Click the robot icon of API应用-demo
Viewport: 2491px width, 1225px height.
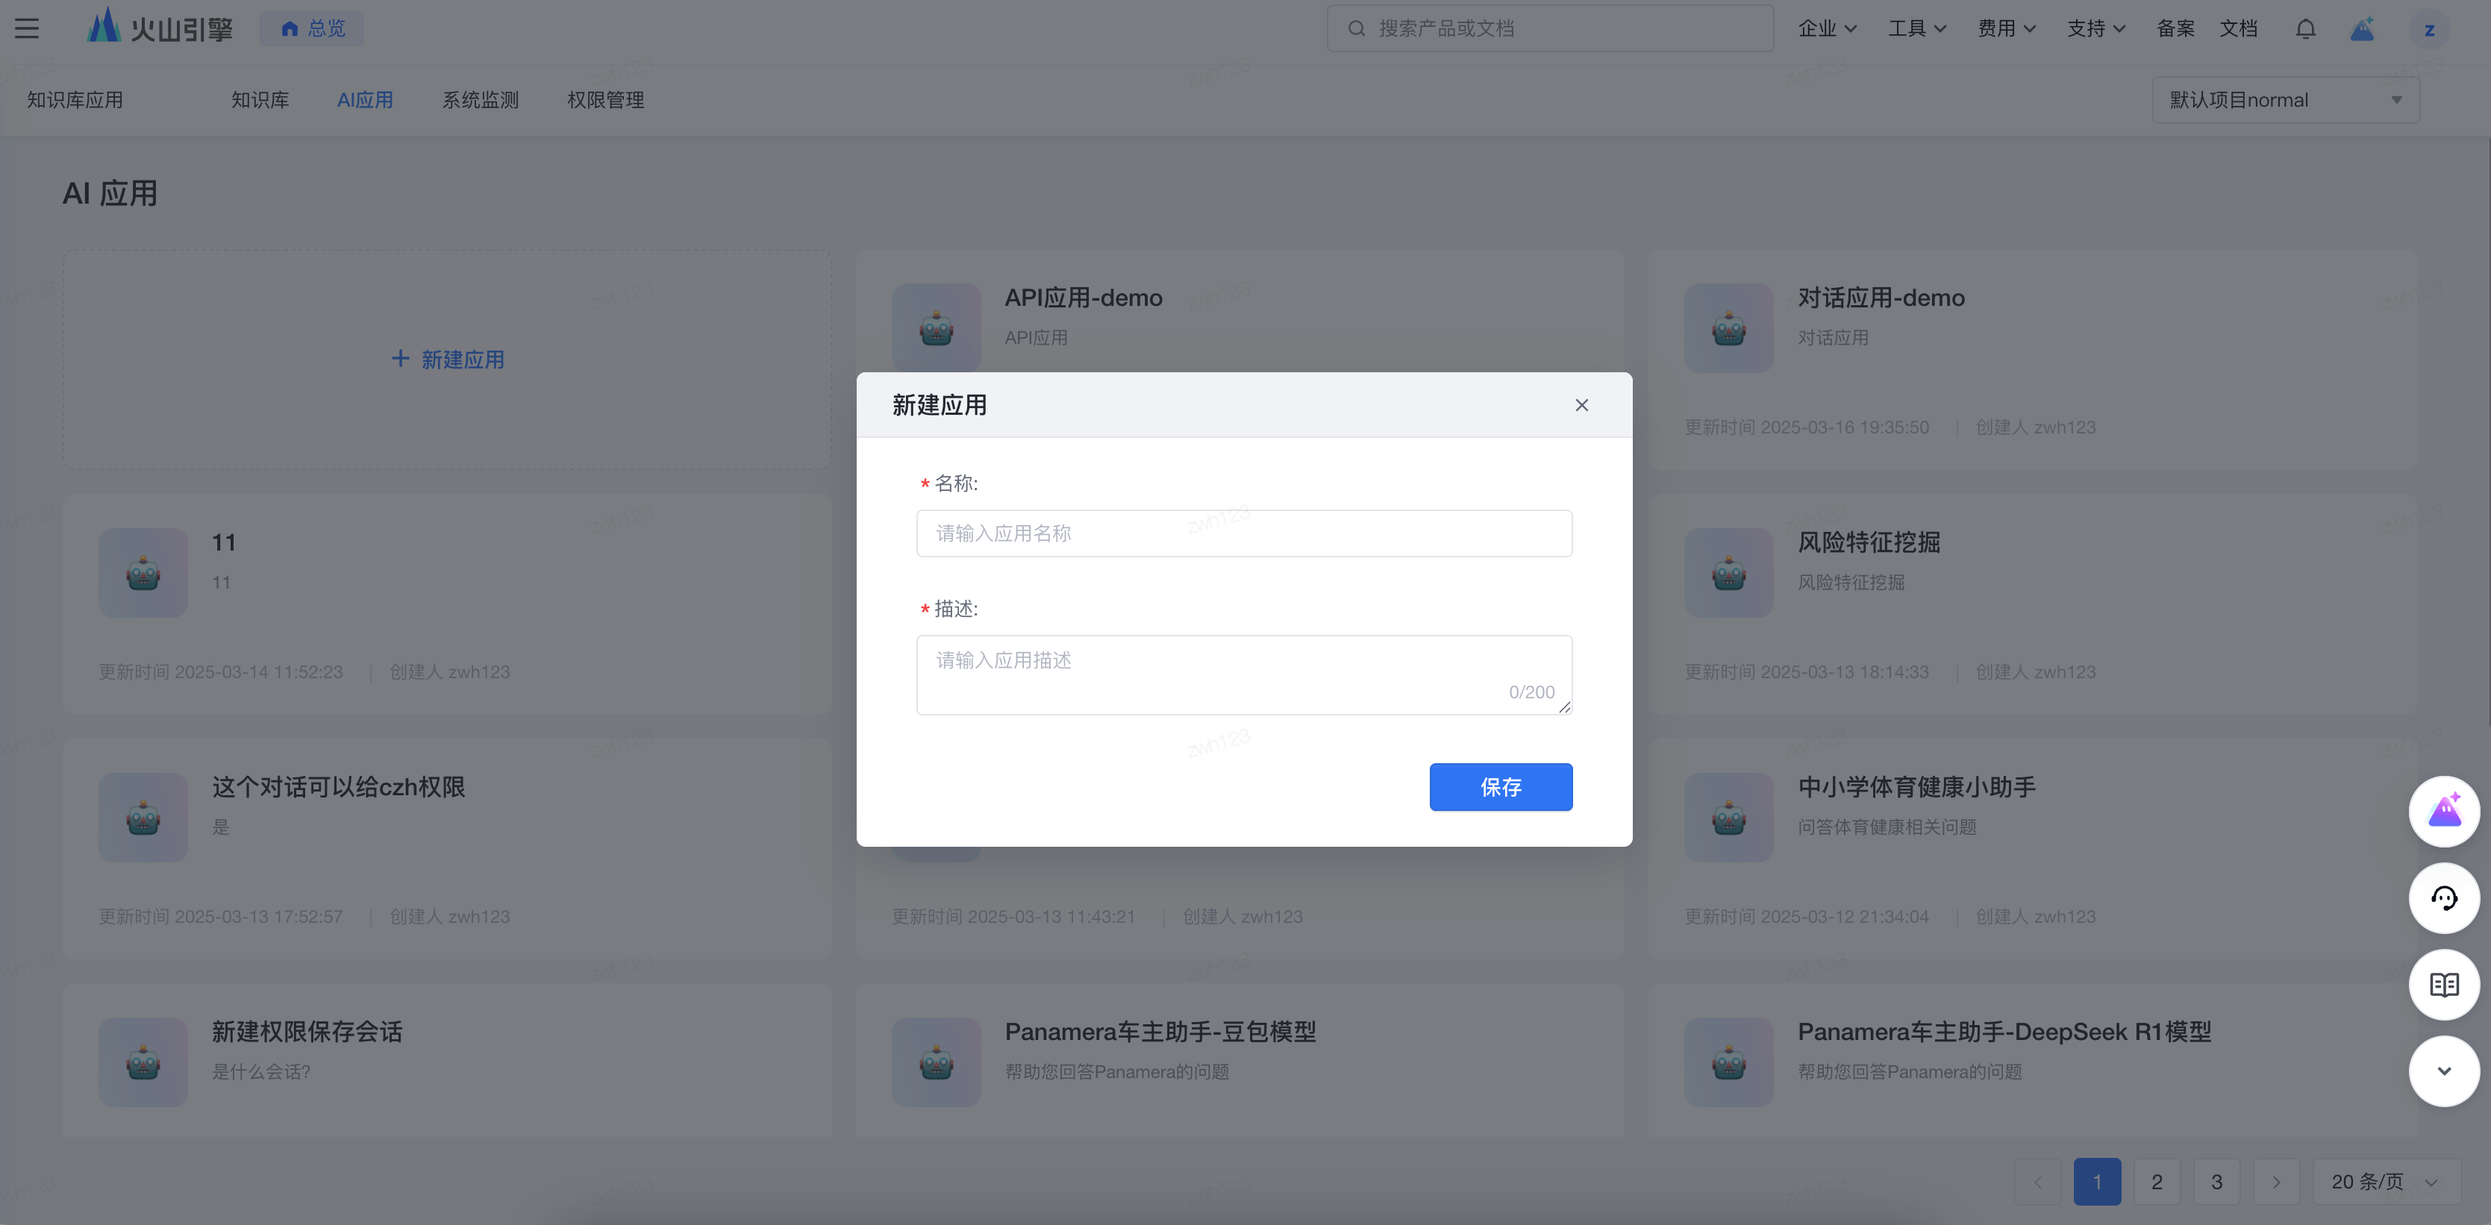[x=936, y=329]
